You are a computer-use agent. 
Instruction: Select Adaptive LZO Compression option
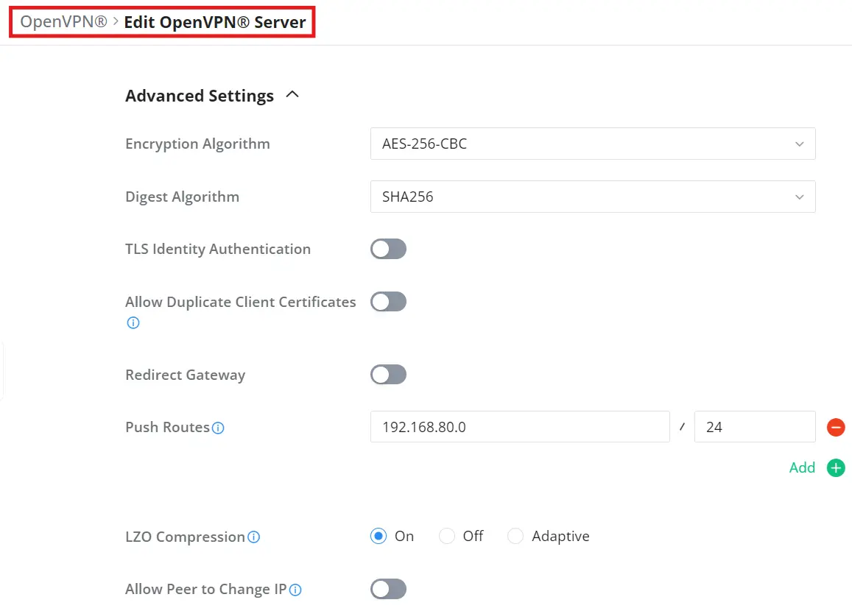click(515, 536)
